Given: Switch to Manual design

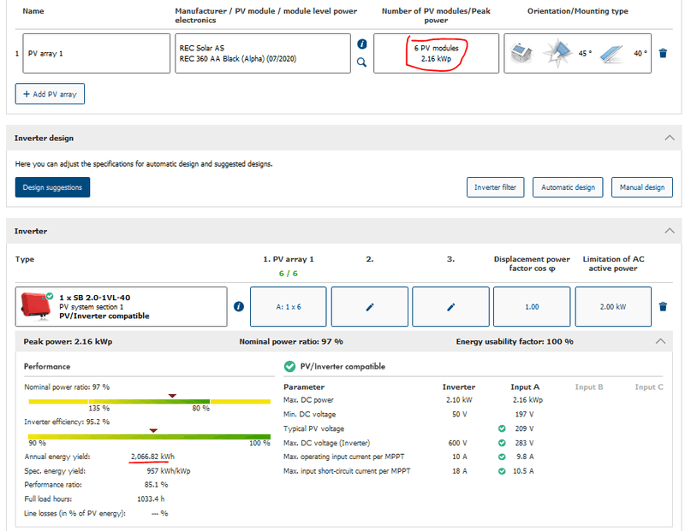Looking at the screenshot, I should tap(642, 187).
